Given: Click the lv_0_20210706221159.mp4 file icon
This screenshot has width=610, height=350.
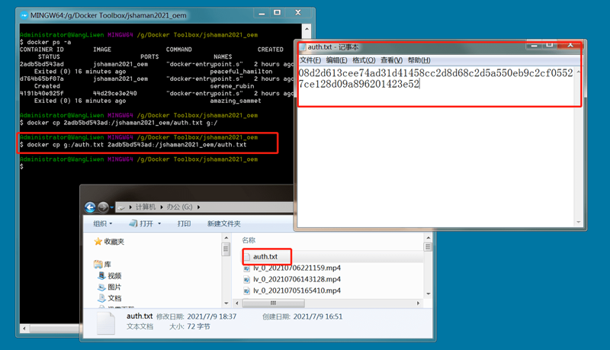Looking at the screenshot, I should (246, 268).
